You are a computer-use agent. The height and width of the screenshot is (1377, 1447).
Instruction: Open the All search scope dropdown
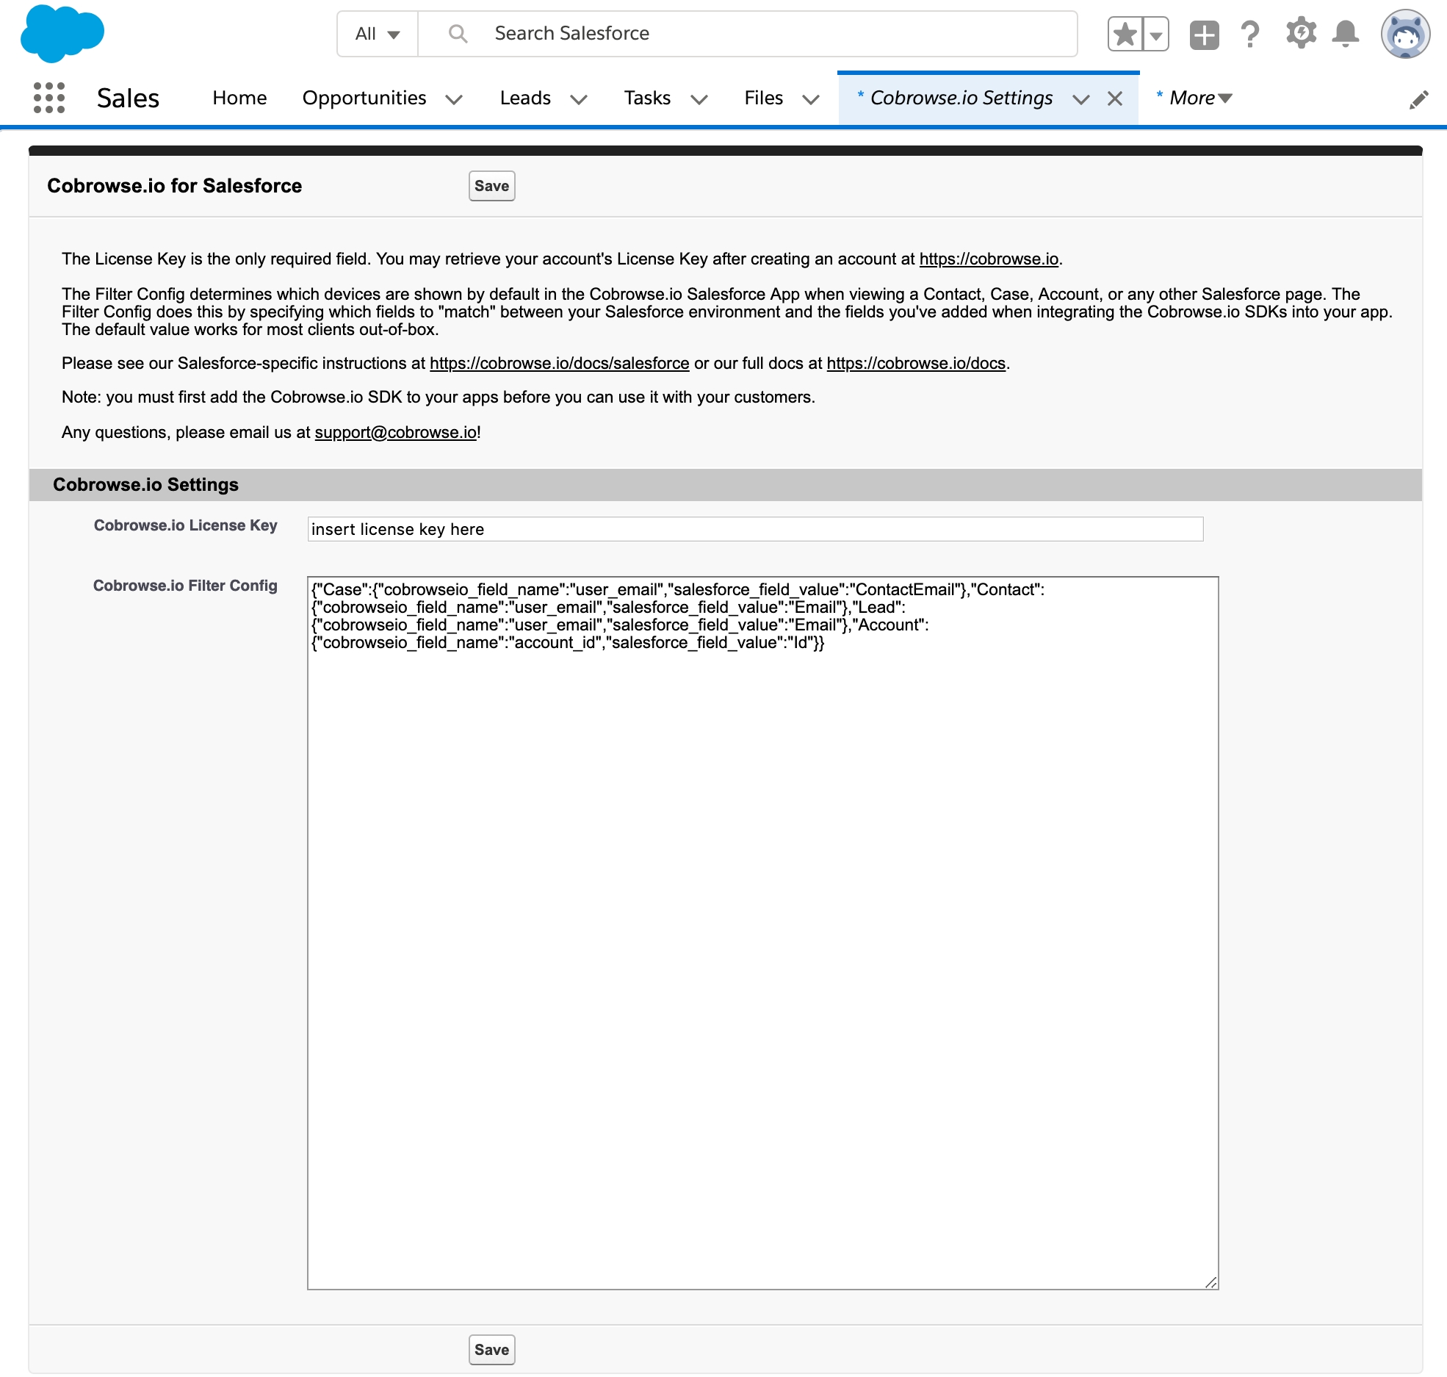(x=378, y=34)
